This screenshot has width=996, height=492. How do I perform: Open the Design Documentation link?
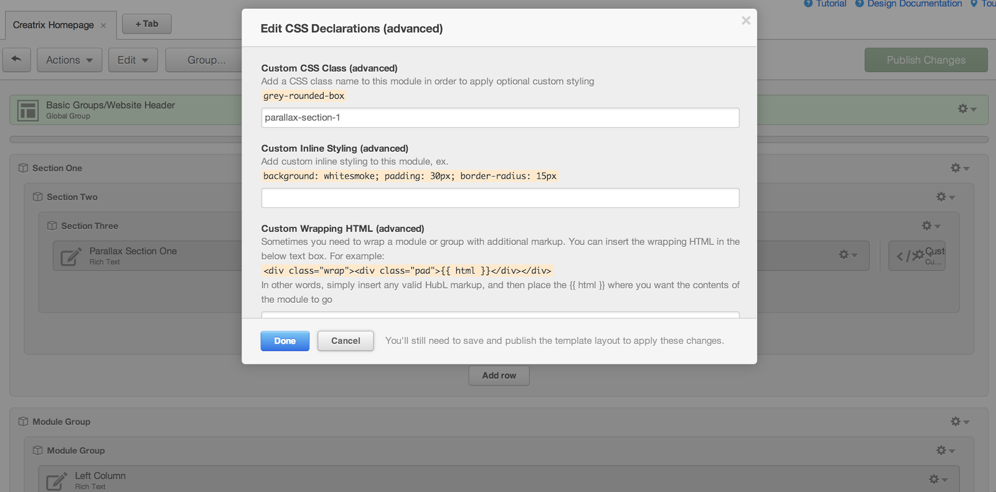(x=914, y=4)
